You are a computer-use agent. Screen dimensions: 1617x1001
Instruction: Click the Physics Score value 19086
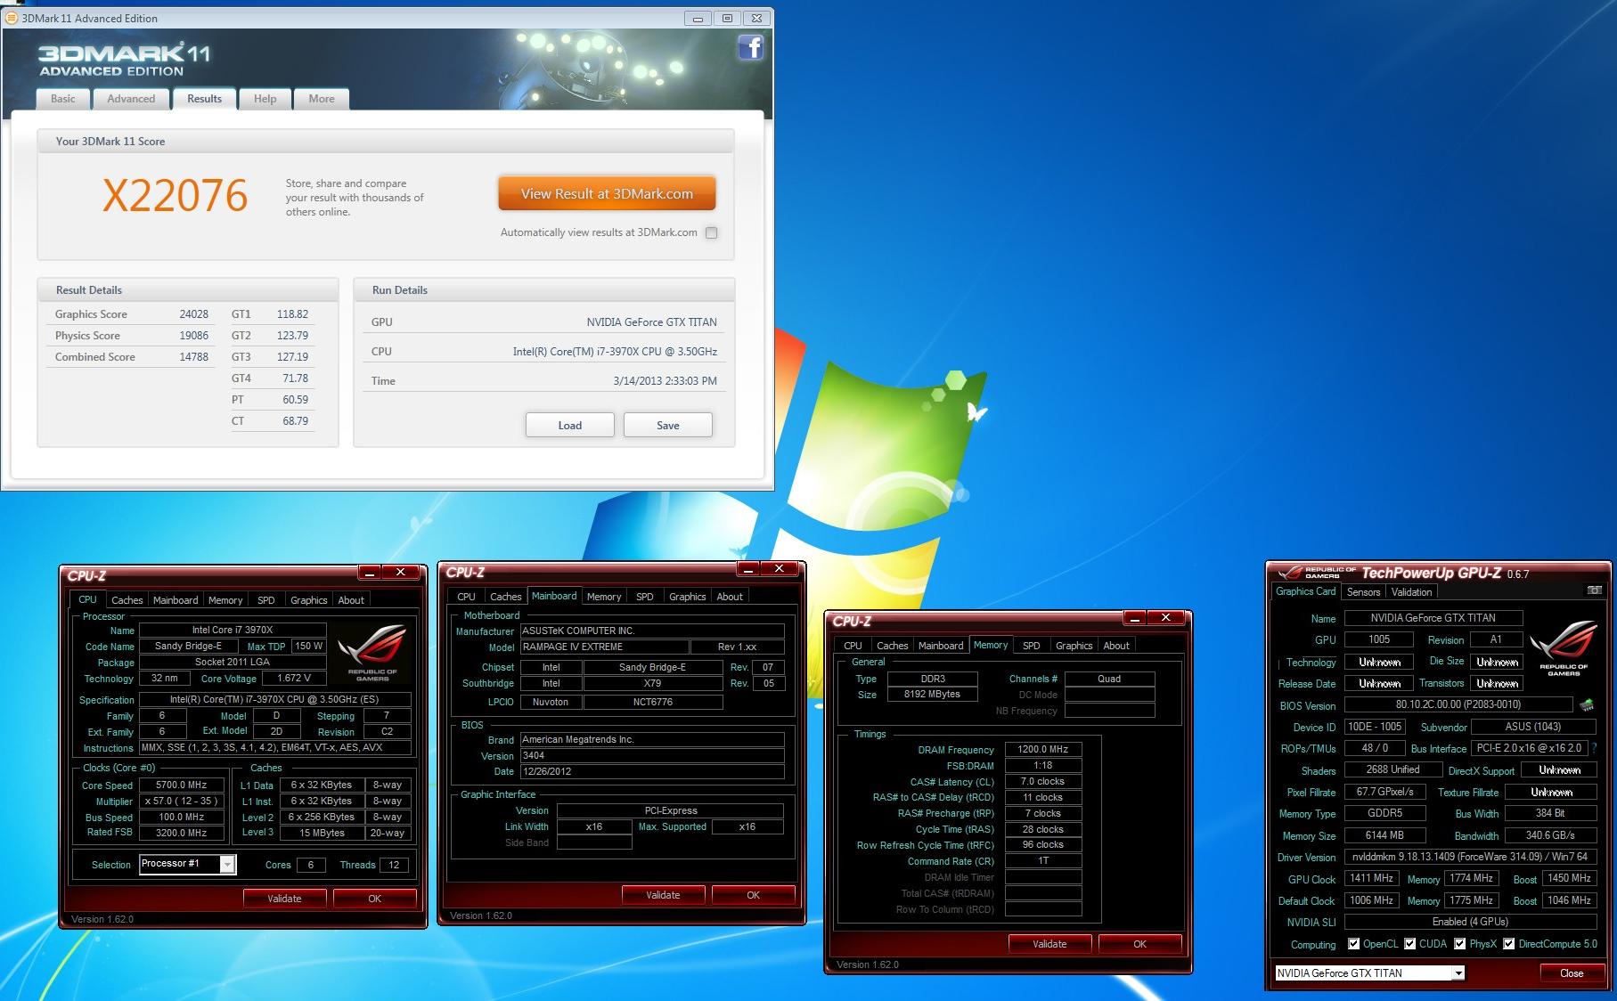193,336
